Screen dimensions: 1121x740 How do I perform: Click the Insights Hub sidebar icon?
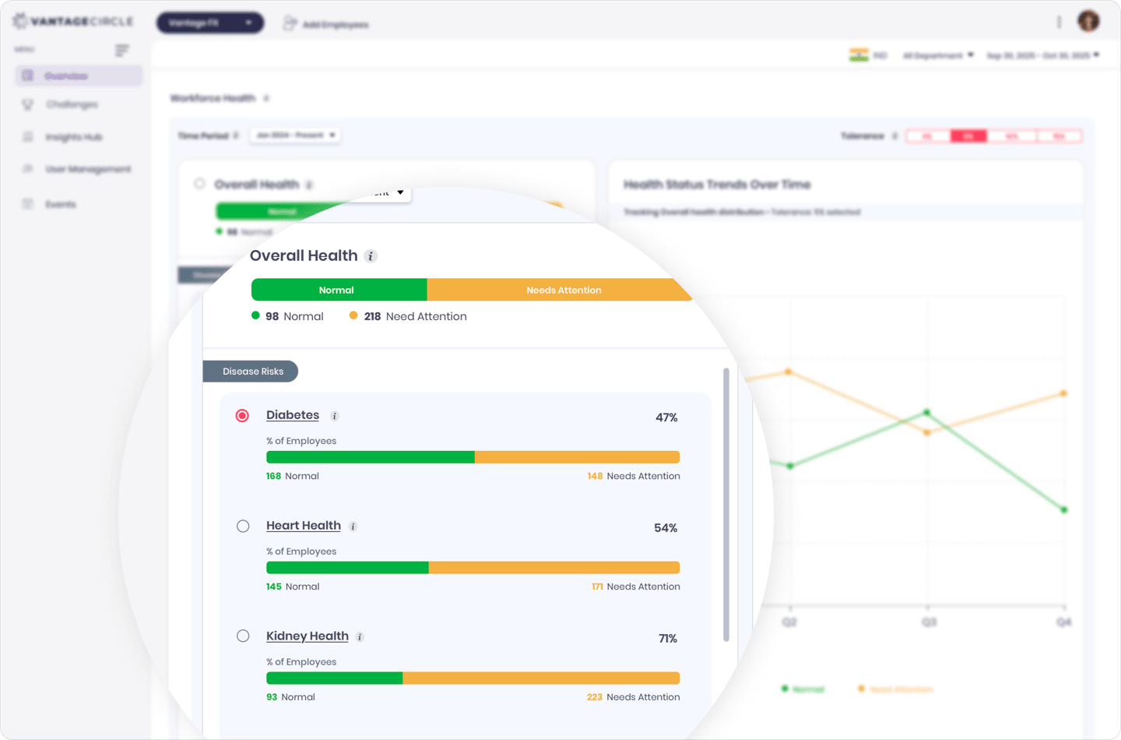(x=28, y=137)
